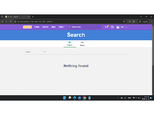154x115 pixels.
Task: Bookmark this page with star icon
Action: pos(124,21)
